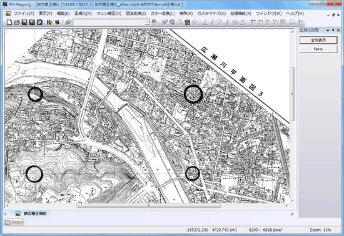The image size is (344, 236).
Task: Select the 斜方眼正規化 document tab
Action: [32, 214]
